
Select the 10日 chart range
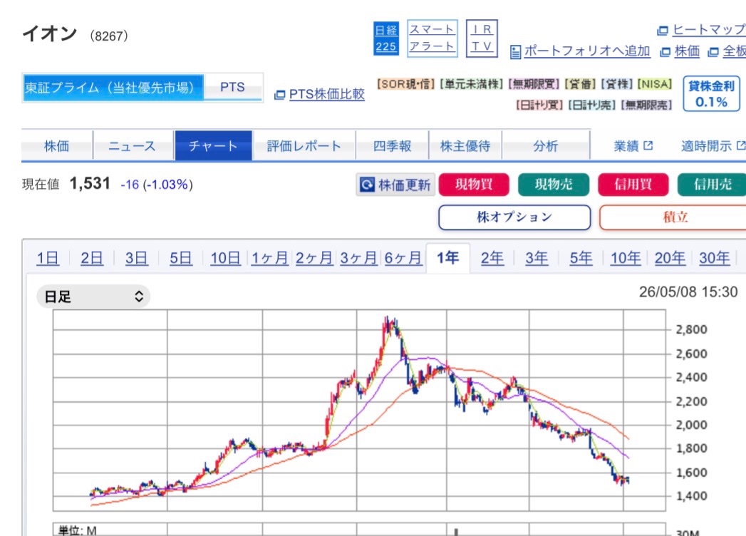click(x=226, y=258)
